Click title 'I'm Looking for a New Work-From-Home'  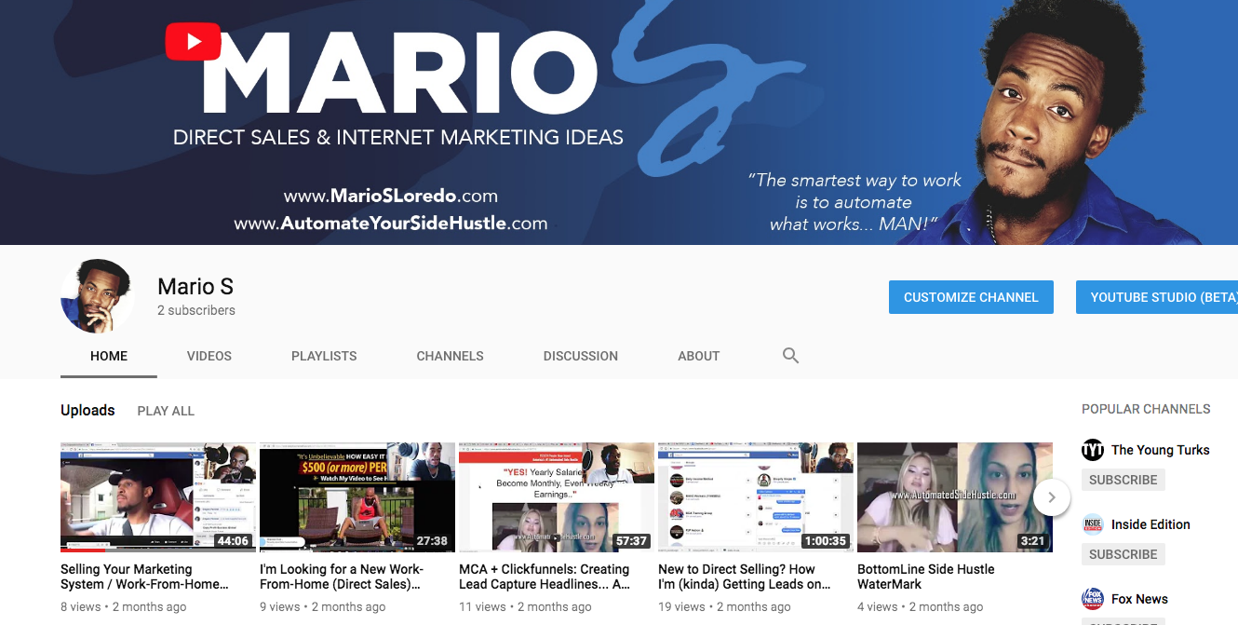click(342, 577)
